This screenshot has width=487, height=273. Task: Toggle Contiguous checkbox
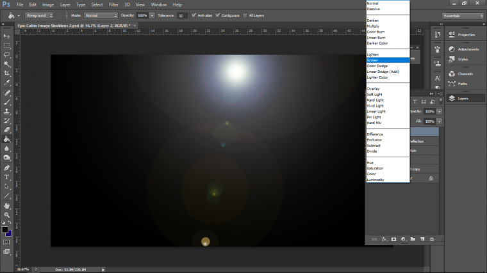point(218,15)
